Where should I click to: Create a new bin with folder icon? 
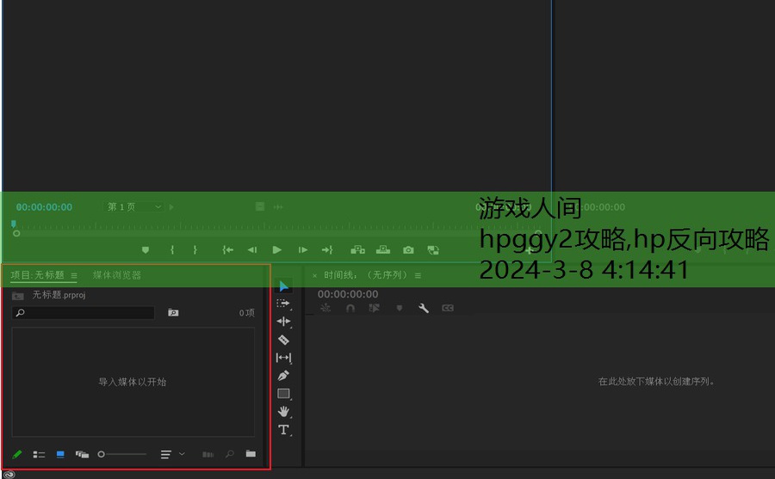pyautogui.click(x=251, y=454)
